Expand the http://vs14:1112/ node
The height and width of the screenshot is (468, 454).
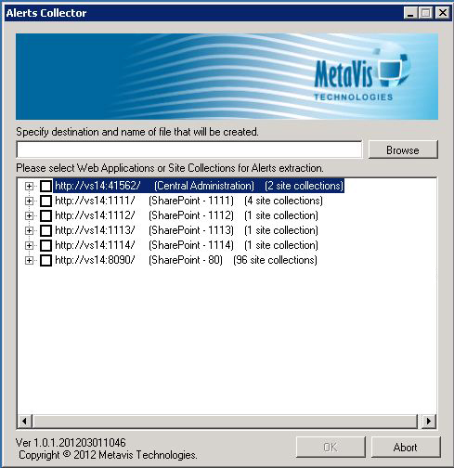[29, 215]
